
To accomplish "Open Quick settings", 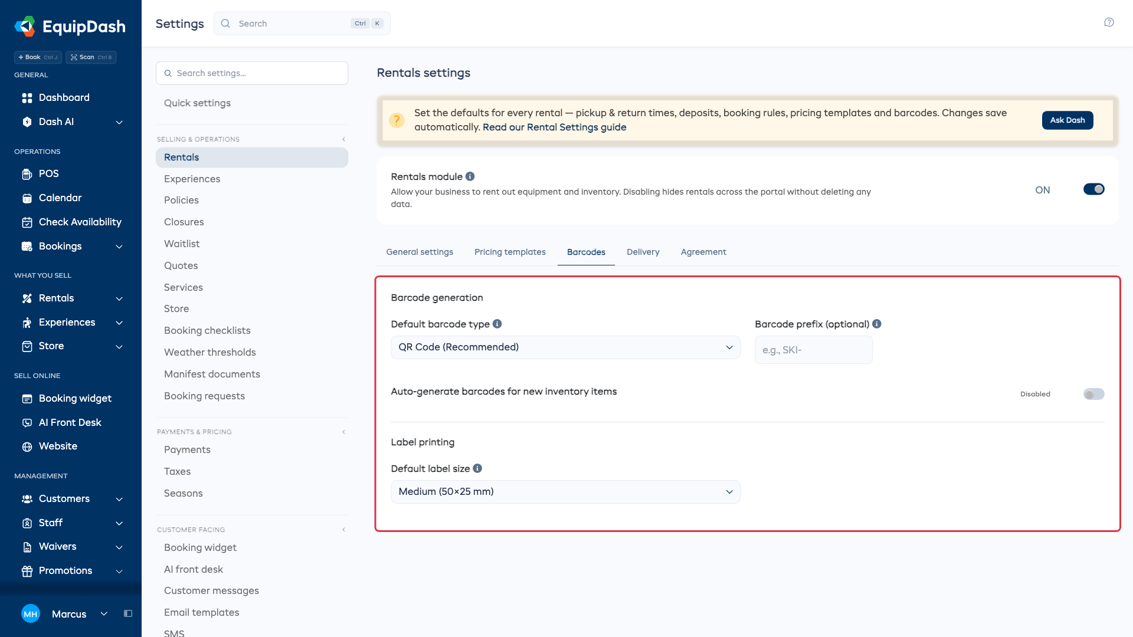I will coord(197,103).
